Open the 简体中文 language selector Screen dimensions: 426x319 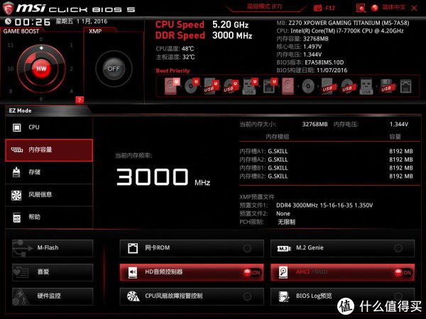393,7
